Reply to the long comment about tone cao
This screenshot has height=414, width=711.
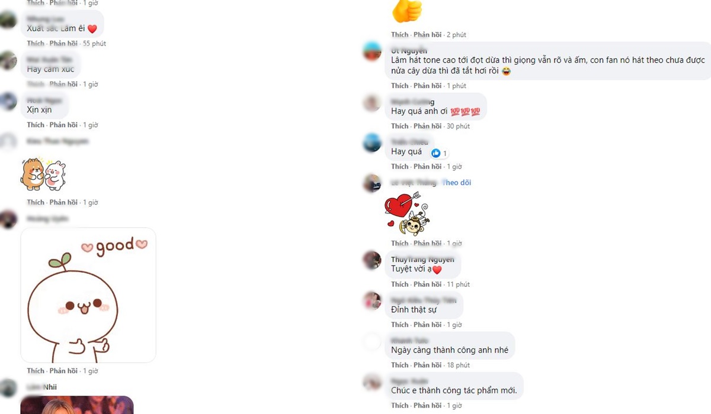click(x=428, y=86)
